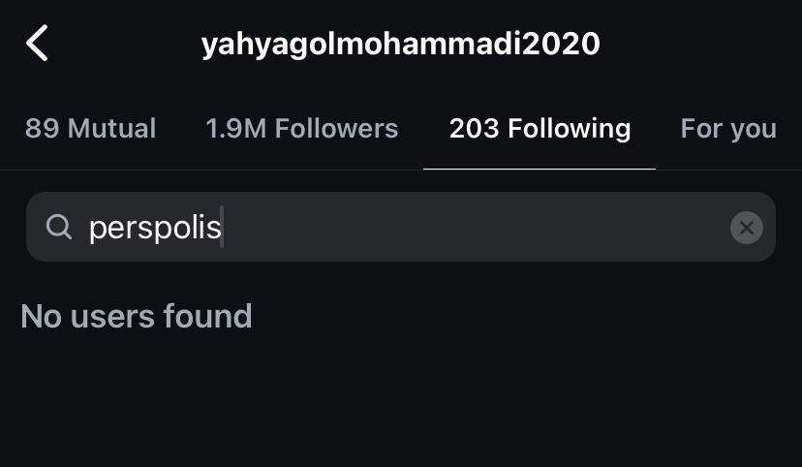This screenshot has height=467, width=802.
Task: Open suggested accounts under For you
Action: tap(728, 129)
